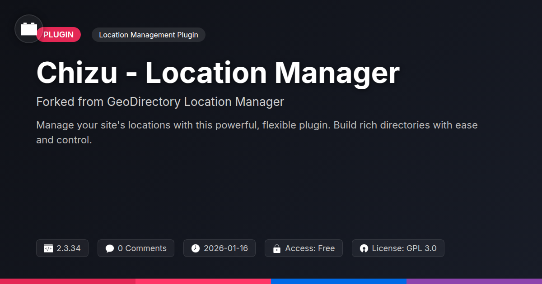Click the padlock access icon

pyautogui.click(x=277, y=248)
